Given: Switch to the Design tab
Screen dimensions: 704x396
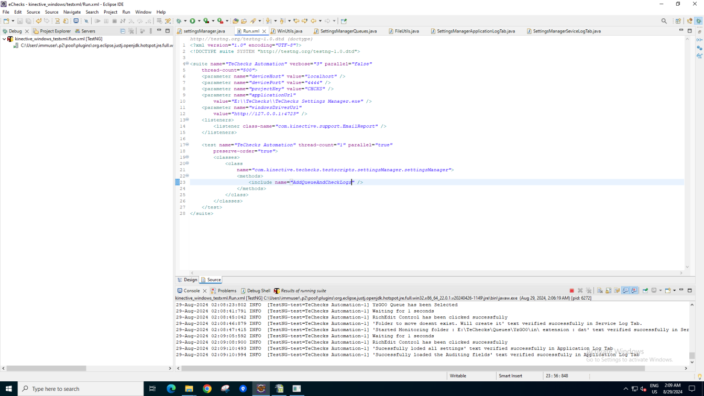Looking at the screenshot, I should [188, 280].
